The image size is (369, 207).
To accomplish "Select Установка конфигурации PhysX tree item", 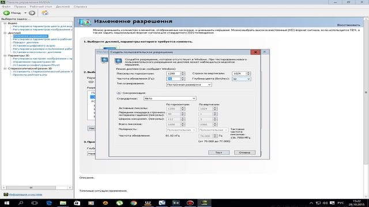I will pos(36,65).
